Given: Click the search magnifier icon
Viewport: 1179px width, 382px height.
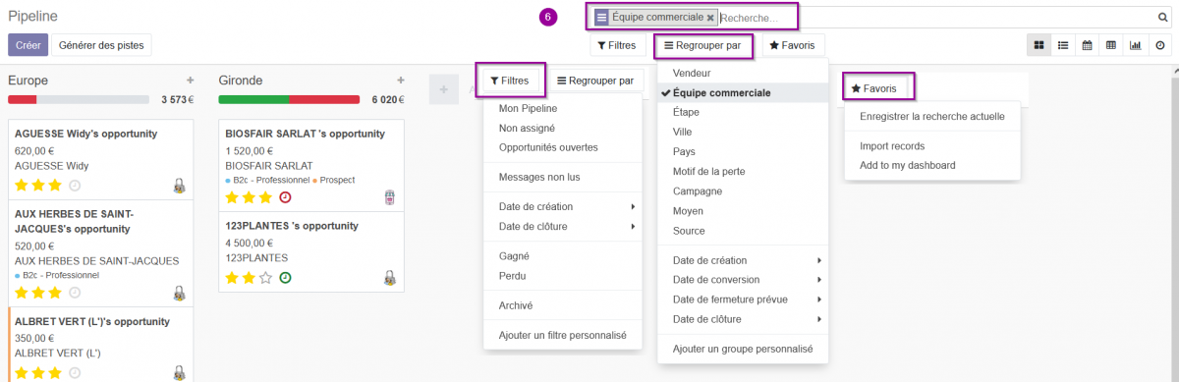Looking at the screenshot, I should pos(1162,17).
